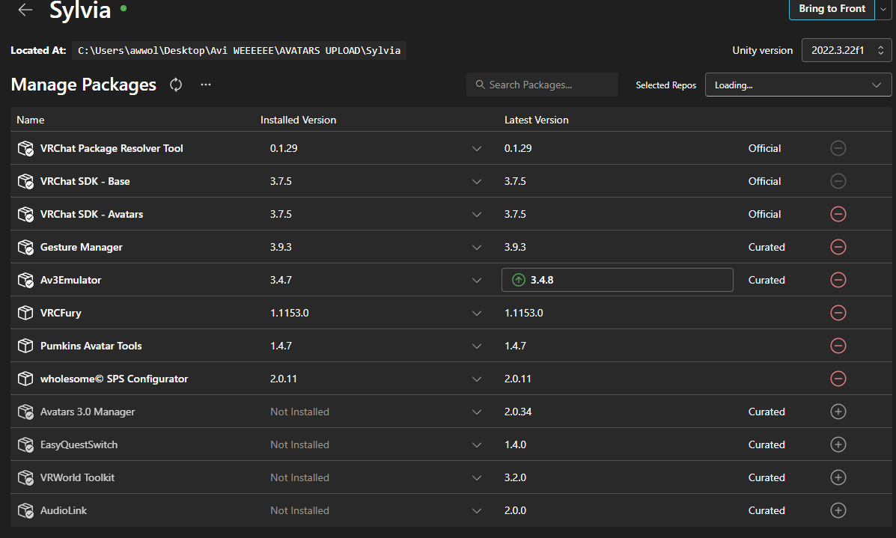
Task: Update Av3Emulator to version 3.4.8
Action: [617, 280]
